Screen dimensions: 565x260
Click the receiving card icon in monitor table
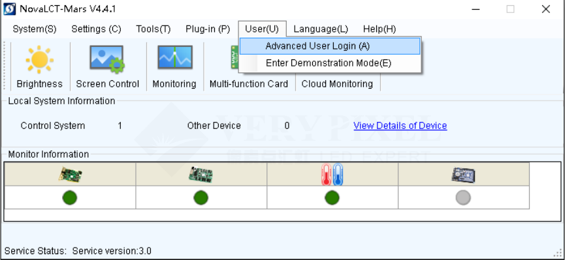click(x=201, y=175)
